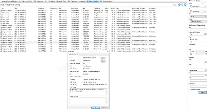
Task: Click the Remove watermark icon on 11:19:07 row
Action: pyautogui.click(x=1, y=47)
